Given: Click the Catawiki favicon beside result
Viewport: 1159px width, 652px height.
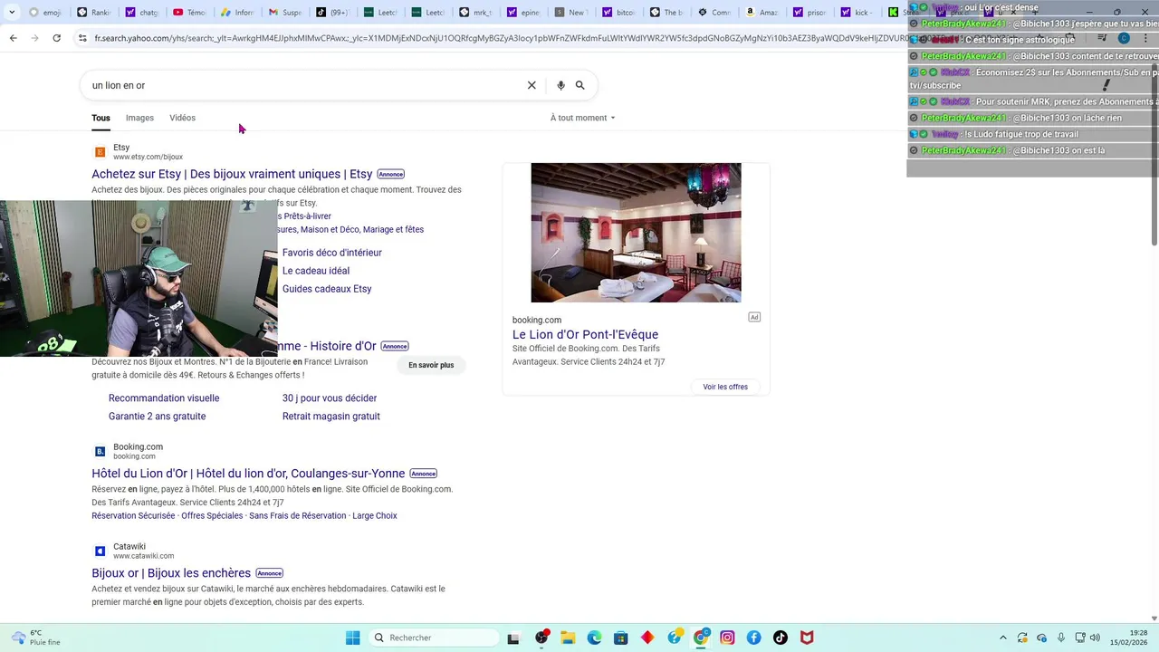Looking at the screenshot, I should 101,551.
